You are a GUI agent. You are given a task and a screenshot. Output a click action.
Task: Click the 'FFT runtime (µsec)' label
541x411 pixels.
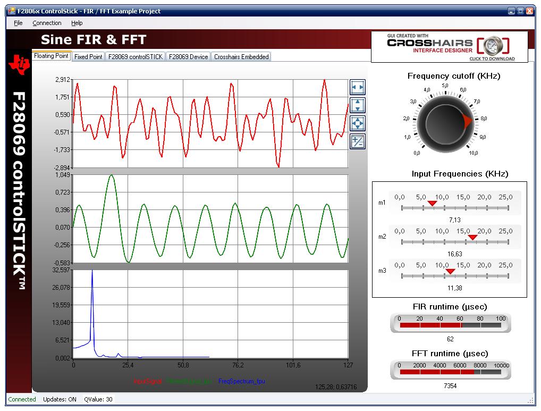450,354
